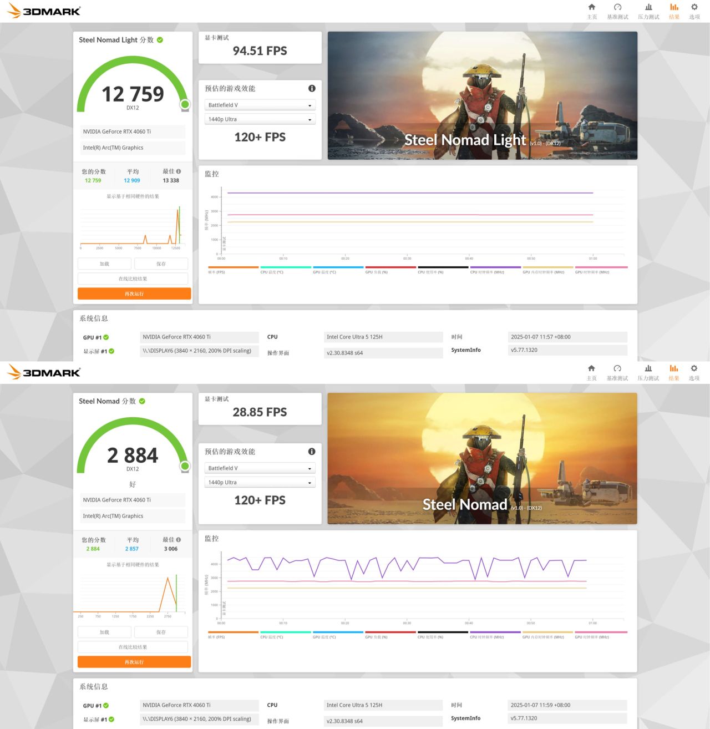
Task: Click the orange 再次运行 button under the 2 884 score
Action: tap(134, 662)
